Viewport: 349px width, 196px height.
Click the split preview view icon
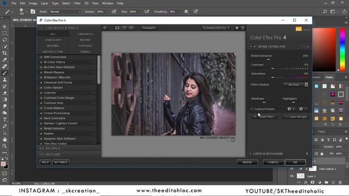coord(124,28)
